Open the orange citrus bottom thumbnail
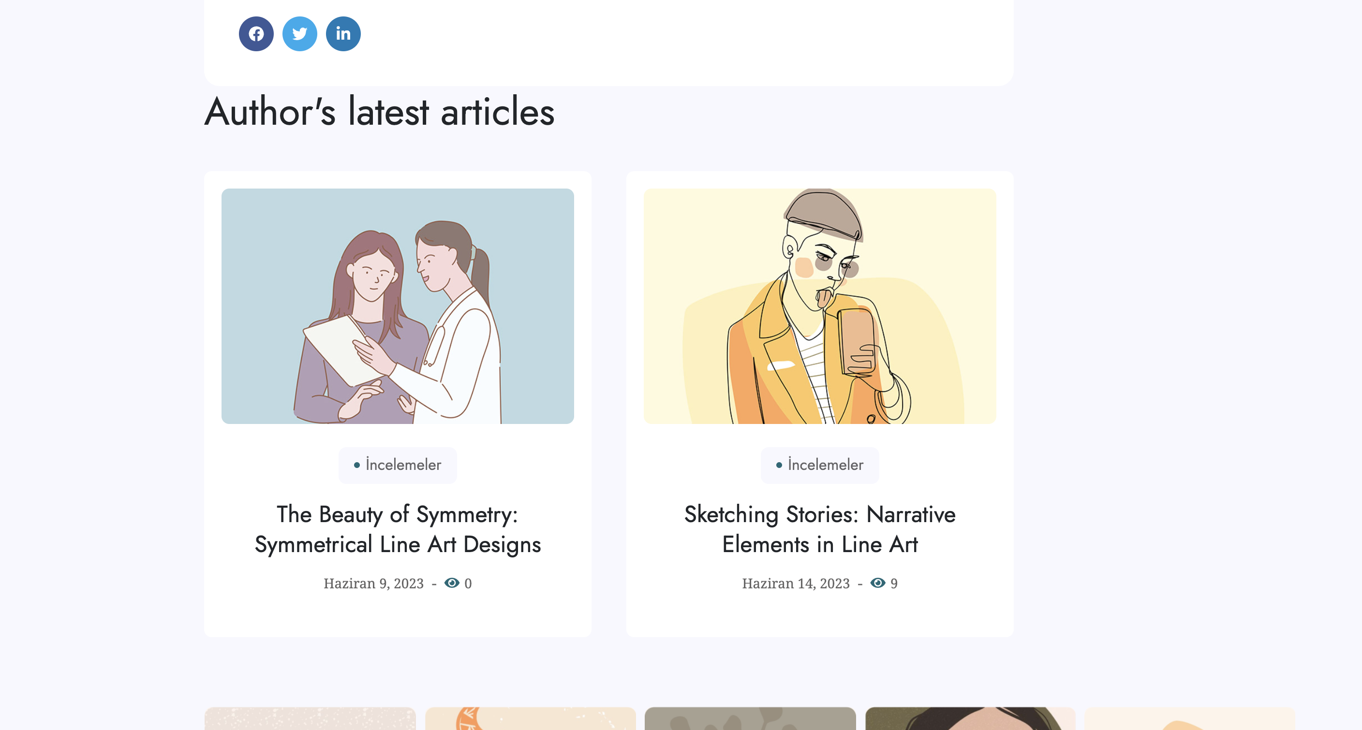This screenshot has height=730, width=1362. point(530,718)
